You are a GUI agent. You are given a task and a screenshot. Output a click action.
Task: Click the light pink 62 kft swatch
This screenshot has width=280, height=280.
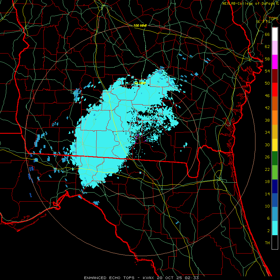tap(275, 48)
